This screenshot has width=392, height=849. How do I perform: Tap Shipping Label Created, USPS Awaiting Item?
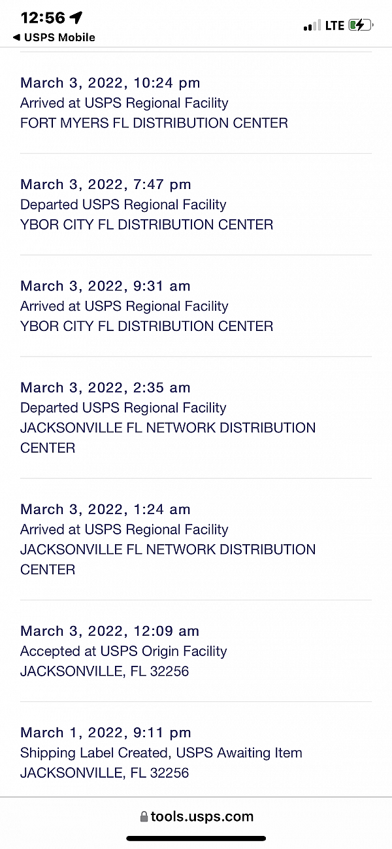point(161,753)
